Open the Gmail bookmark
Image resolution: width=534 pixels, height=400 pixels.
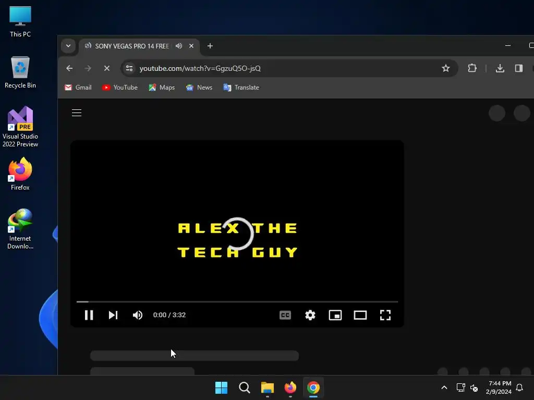(78, 87)
